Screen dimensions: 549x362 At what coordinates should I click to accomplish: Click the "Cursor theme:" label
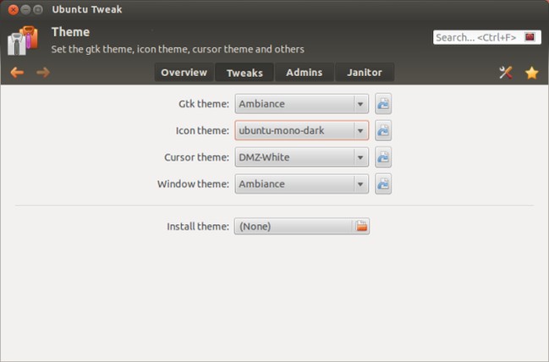pos(196,157)
